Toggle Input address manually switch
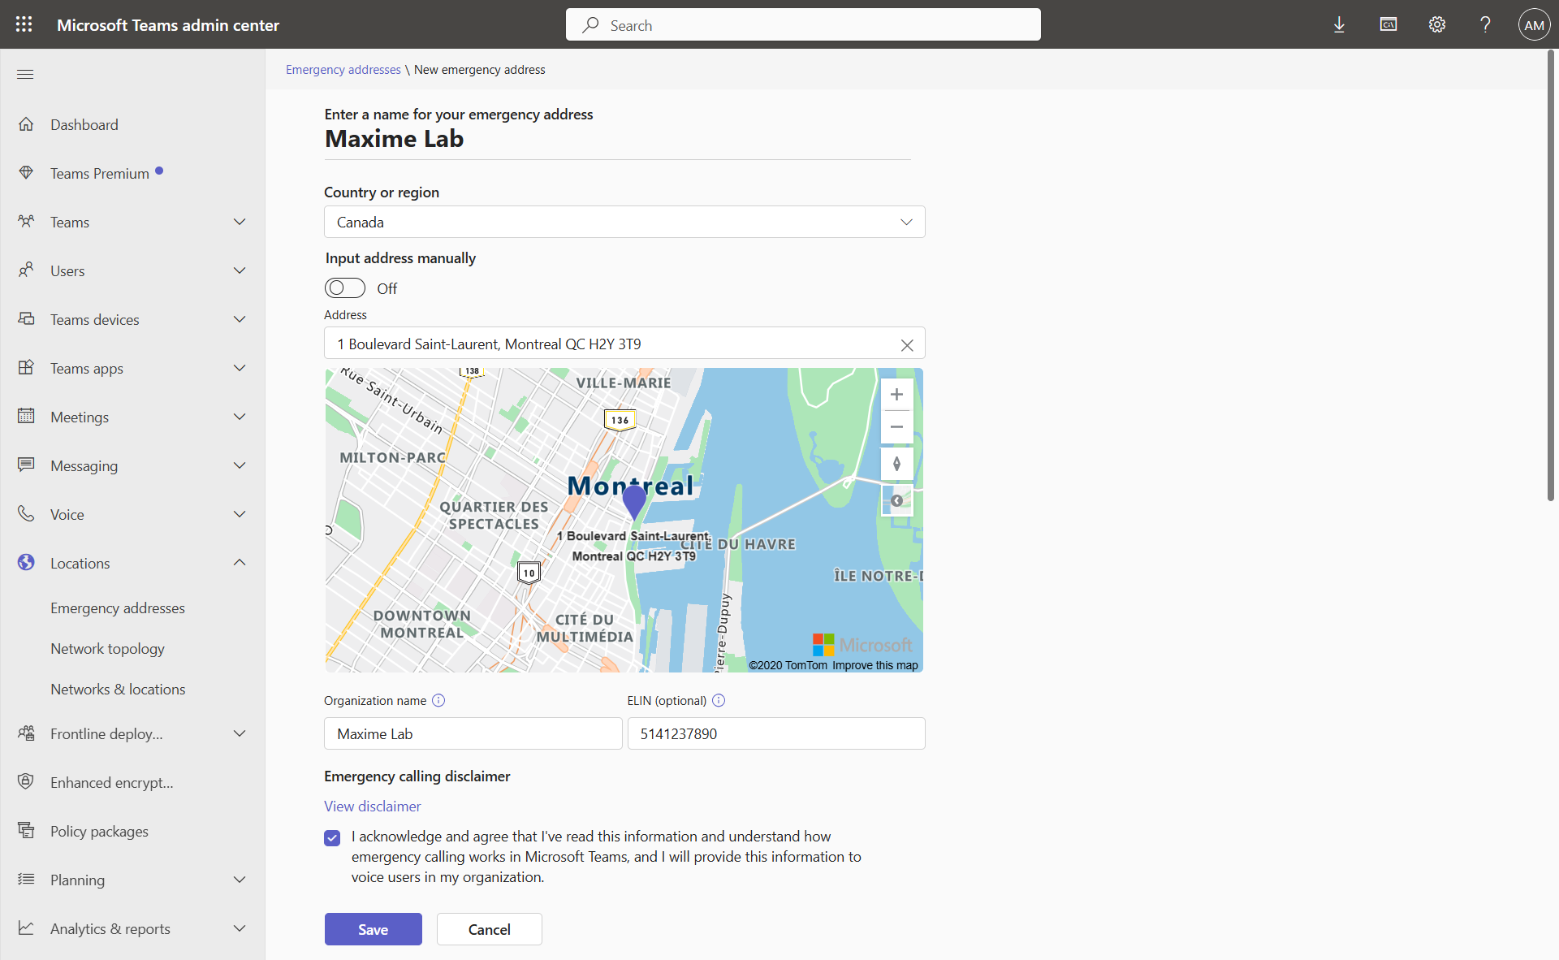Viewport: 1559px width, 960px height. [x=345, y=288]
